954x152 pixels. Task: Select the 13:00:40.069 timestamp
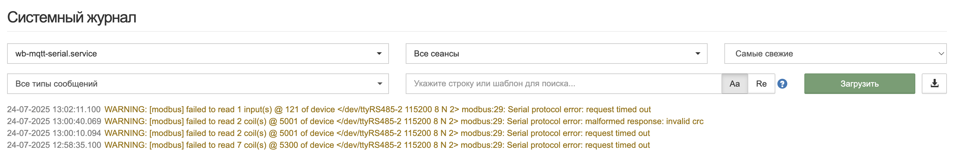[x=77, y=122]
